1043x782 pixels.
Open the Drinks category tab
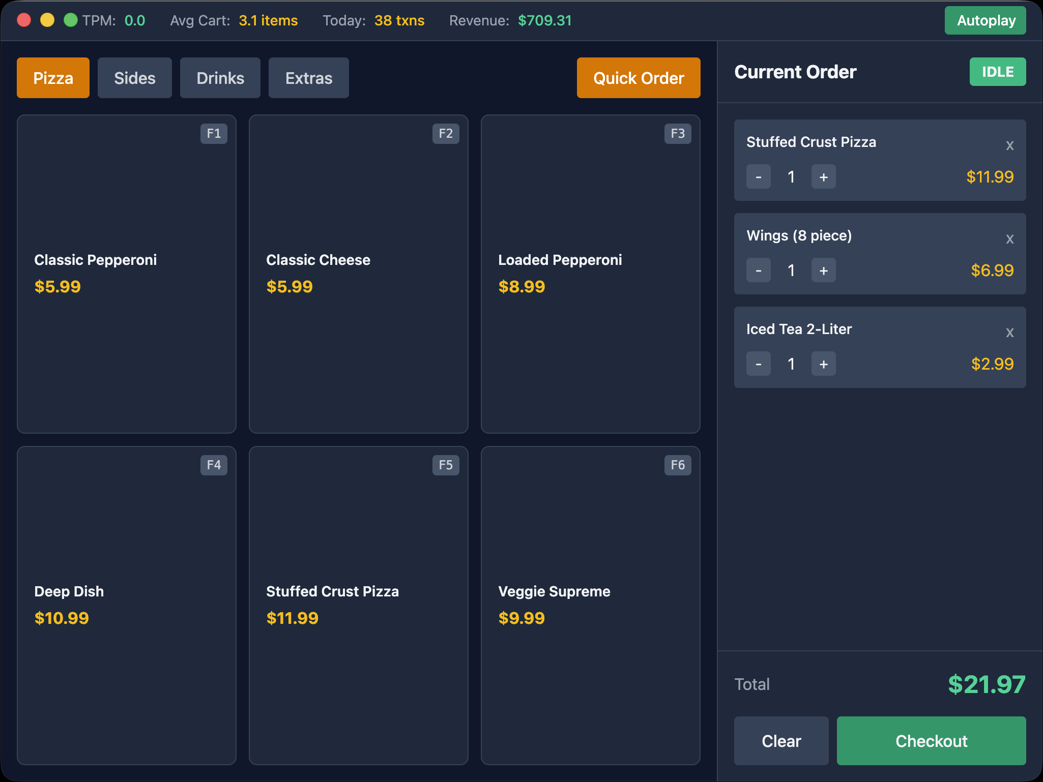click(220, 78)
